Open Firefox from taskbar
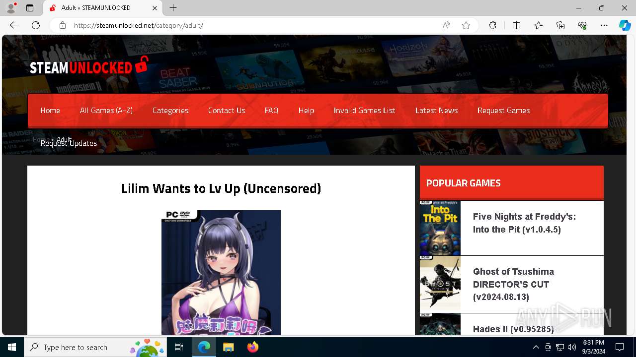Viewport: 636px width, 357px height. tap(252, 347)
